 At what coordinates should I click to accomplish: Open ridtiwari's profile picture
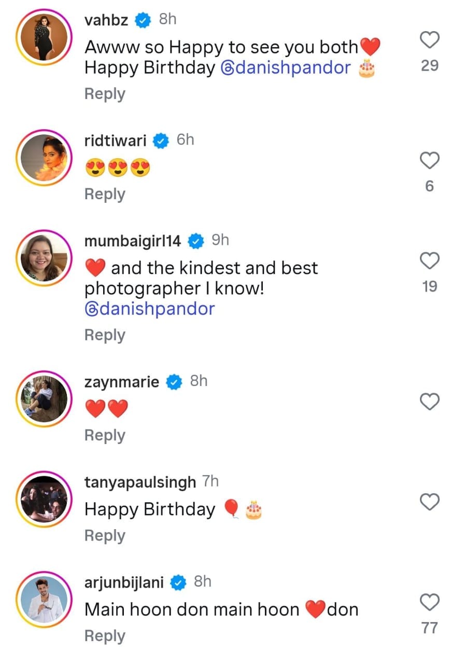[44, 158]
